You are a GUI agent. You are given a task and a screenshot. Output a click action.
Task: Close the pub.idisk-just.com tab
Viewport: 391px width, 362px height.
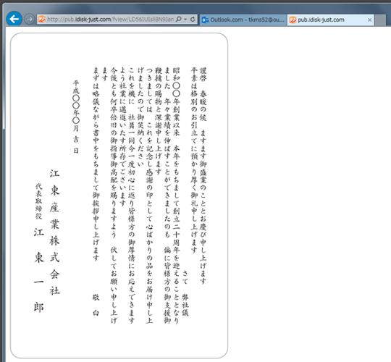tap(369, 20)
